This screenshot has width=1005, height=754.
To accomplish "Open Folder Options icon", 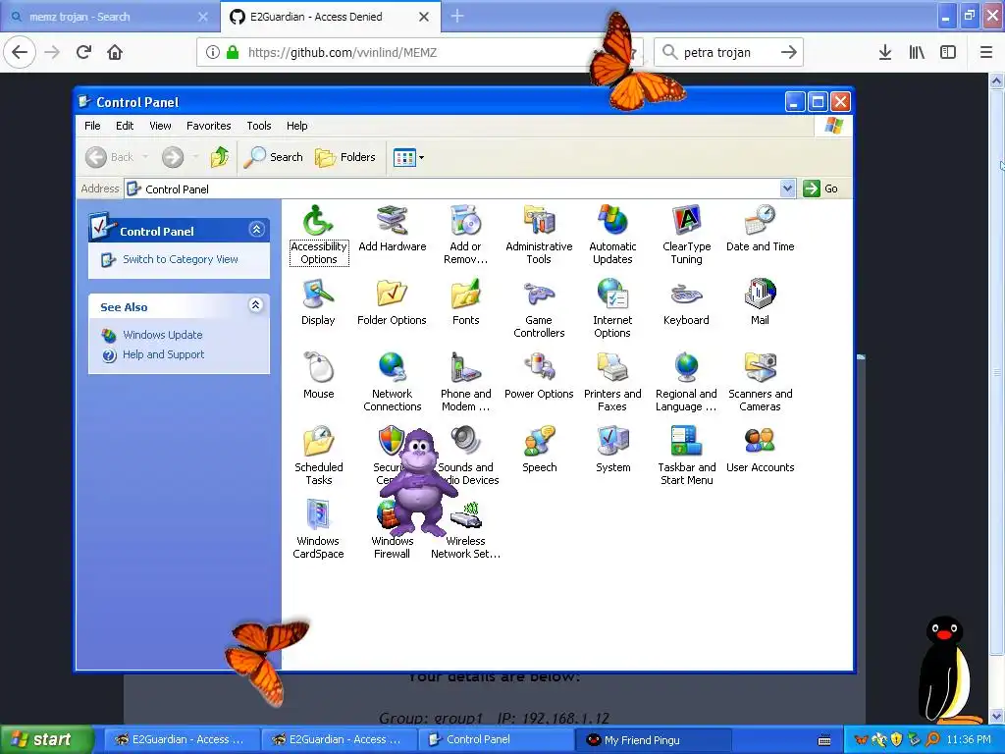I will (x=392, y=302).
